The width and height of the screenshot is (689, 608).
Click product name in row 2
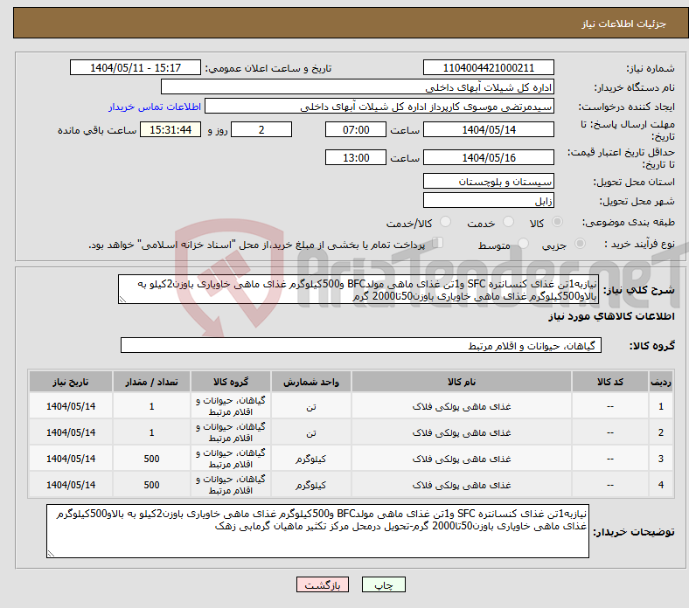tap(462, 432)
